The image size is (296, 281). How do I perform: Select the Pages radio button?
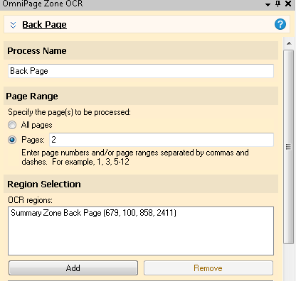point(12,140)
